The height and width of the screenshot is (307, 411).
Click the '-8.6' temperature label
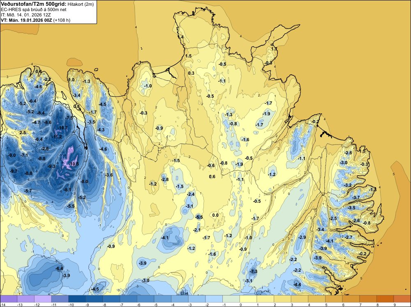pos(48,122)
